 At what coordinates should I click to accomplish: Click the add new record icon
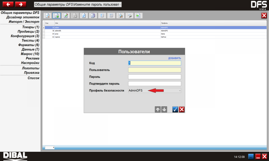(57, 16)
